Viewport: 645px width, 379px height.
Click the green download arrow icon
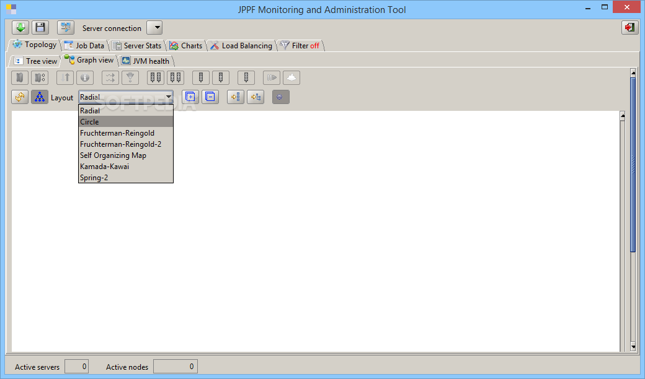coord(20,28)
